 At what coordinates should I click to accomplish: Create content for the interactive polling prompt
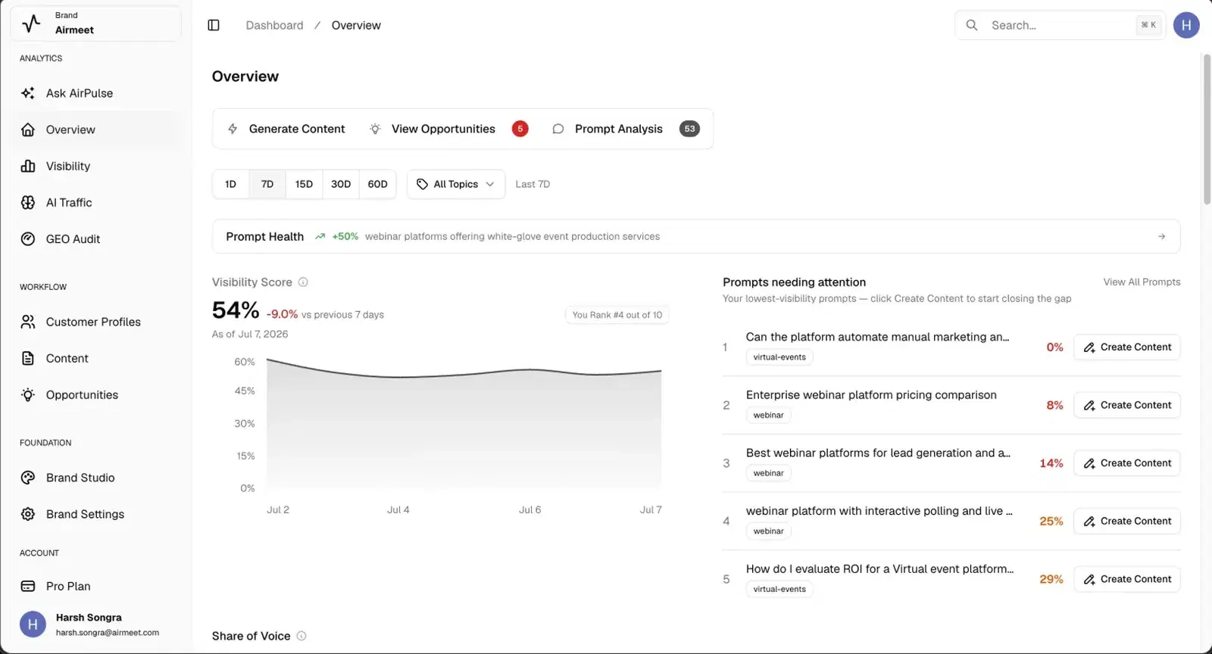click(x=1126, y=521)
